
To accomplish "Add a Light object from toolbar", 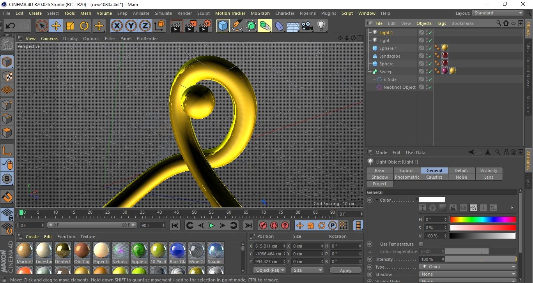I will point(321,26).
